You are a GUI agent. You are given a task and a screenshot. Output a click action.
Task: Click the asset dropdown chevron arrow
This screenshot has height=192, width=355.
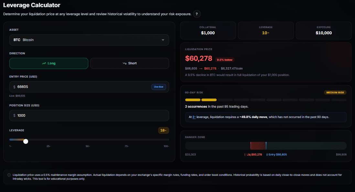[x=163, y=40]
